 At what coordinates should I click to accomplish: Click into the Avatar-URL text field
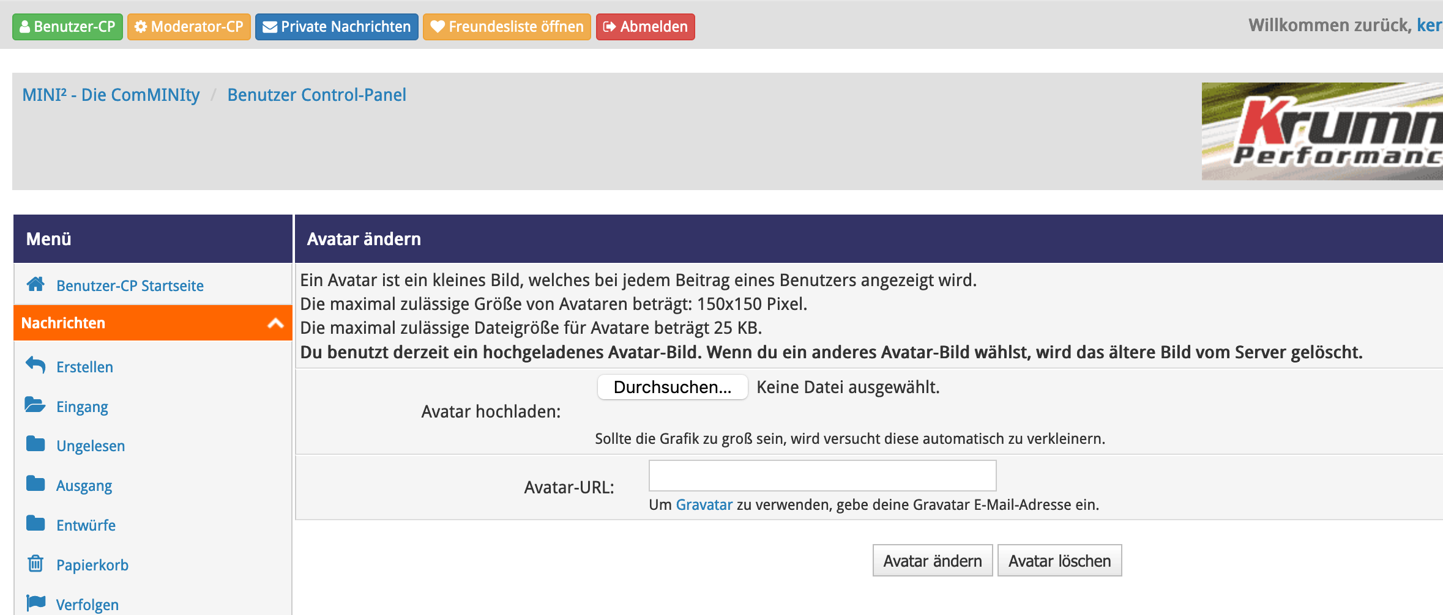click(x=822, y=476)
